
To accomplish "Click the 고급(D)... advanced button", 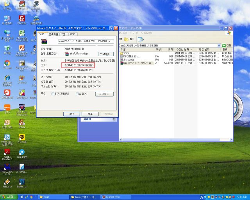I will click(x=104, y=94).
